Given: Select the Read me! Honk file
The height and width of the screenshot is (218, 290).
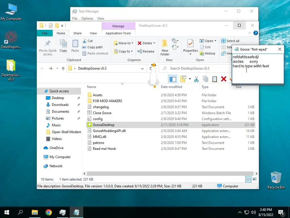Looking at the screenshot, I should 104,149.
